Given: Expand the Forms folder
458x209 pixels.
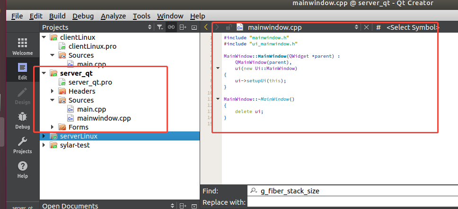Looking at the screenshot, I should (x=53, y=127).
